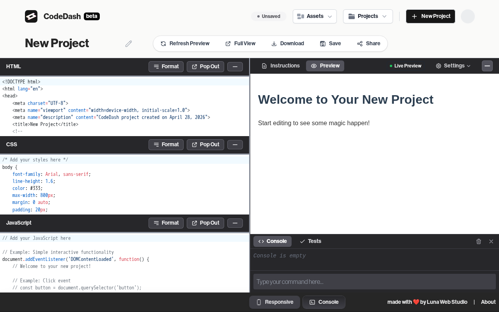The width and height of the screenshot is (499, 312).
Task: Open the Tests tab
Action: (310, 241)
